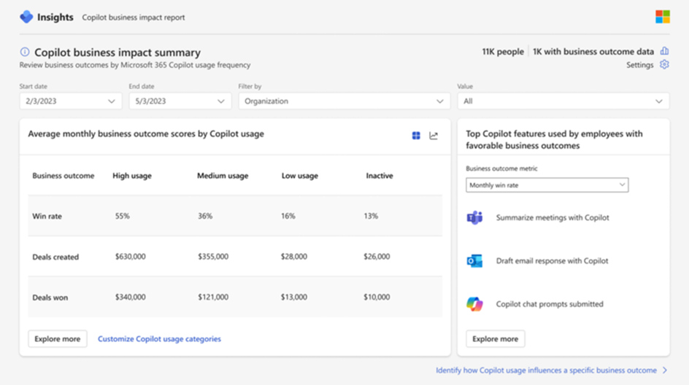Click the bar chart icon beside business outcome data

tap(664, 51)
